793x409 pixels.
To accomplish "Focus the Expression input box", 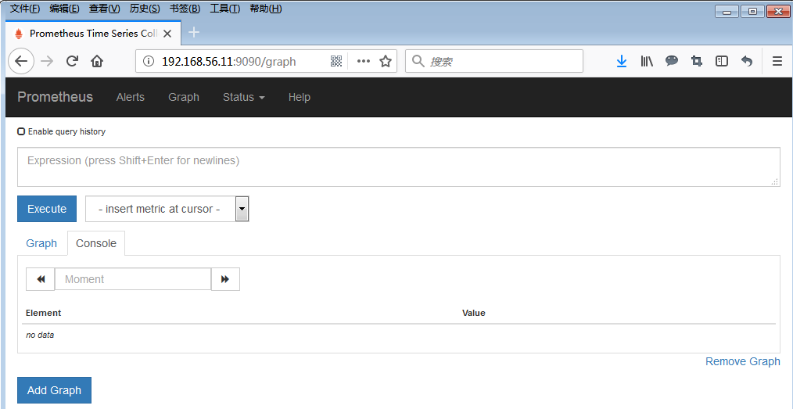I will pyautogui.click(x=399, y=167).
